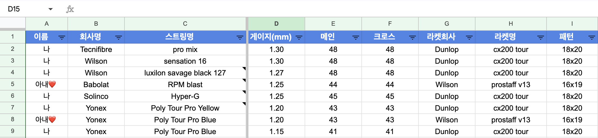Click the fx formula bar icon
Viewport: 598px width, 138px height.
[70, 9]
